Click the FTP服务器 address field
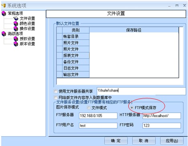Viewport: 188px width, 146px height. pos(98,116)
